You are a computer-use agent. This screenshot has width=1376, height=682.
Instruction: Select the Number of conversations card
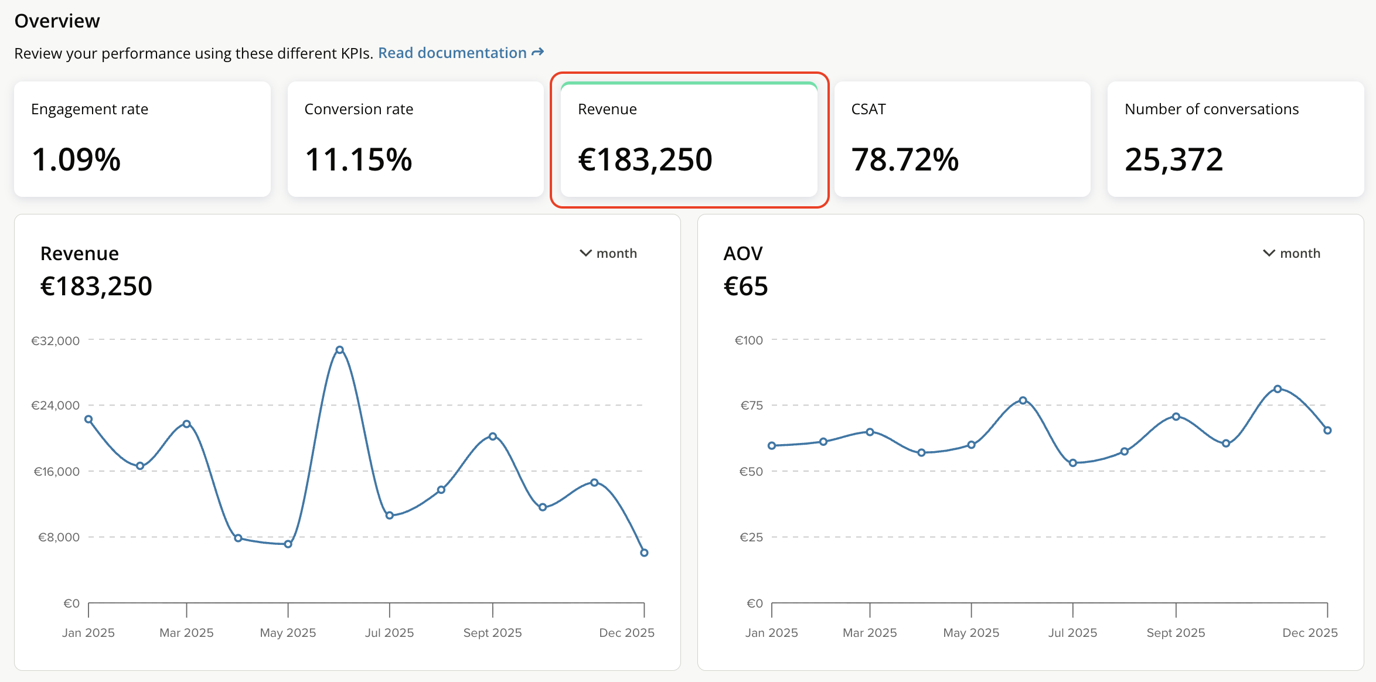tap(1235, 139)
